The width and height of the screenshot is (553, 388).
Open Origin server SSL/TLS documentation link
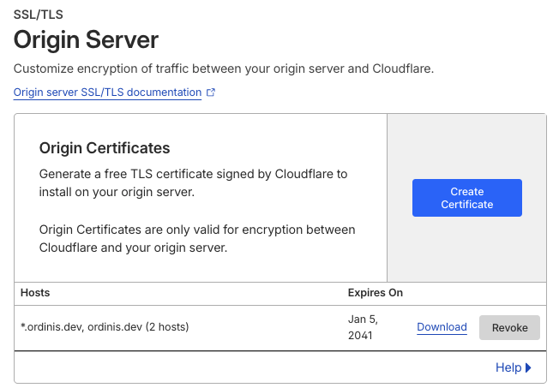coord(107,93)
